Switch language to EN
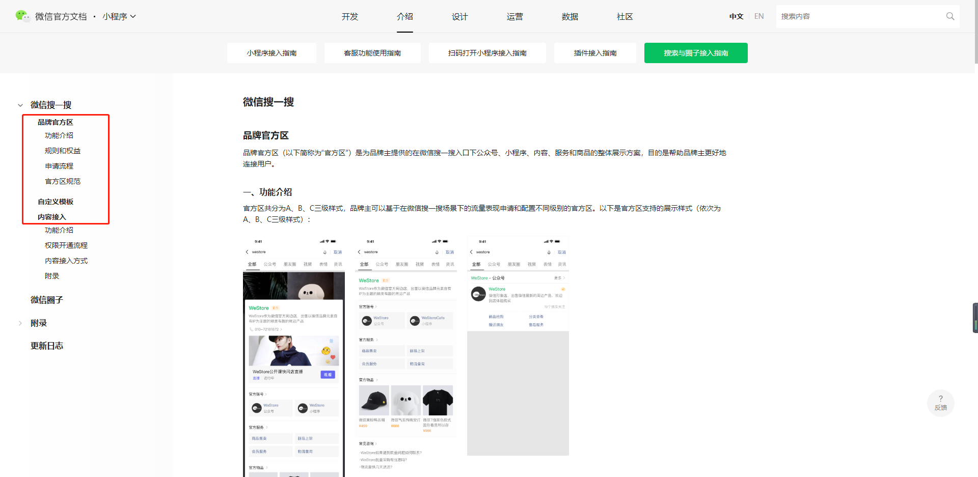 (x=759, y=16)
